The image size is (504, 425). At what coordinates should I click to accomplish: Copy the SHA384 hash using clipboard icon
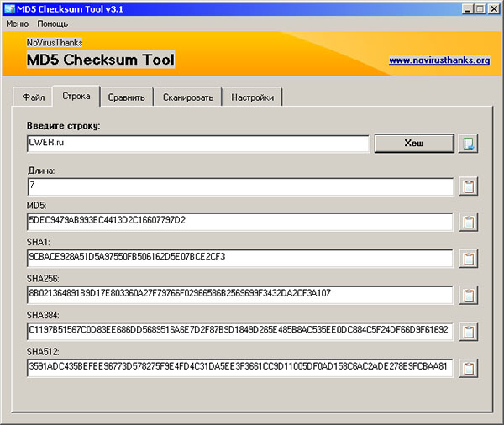[469, 331]
